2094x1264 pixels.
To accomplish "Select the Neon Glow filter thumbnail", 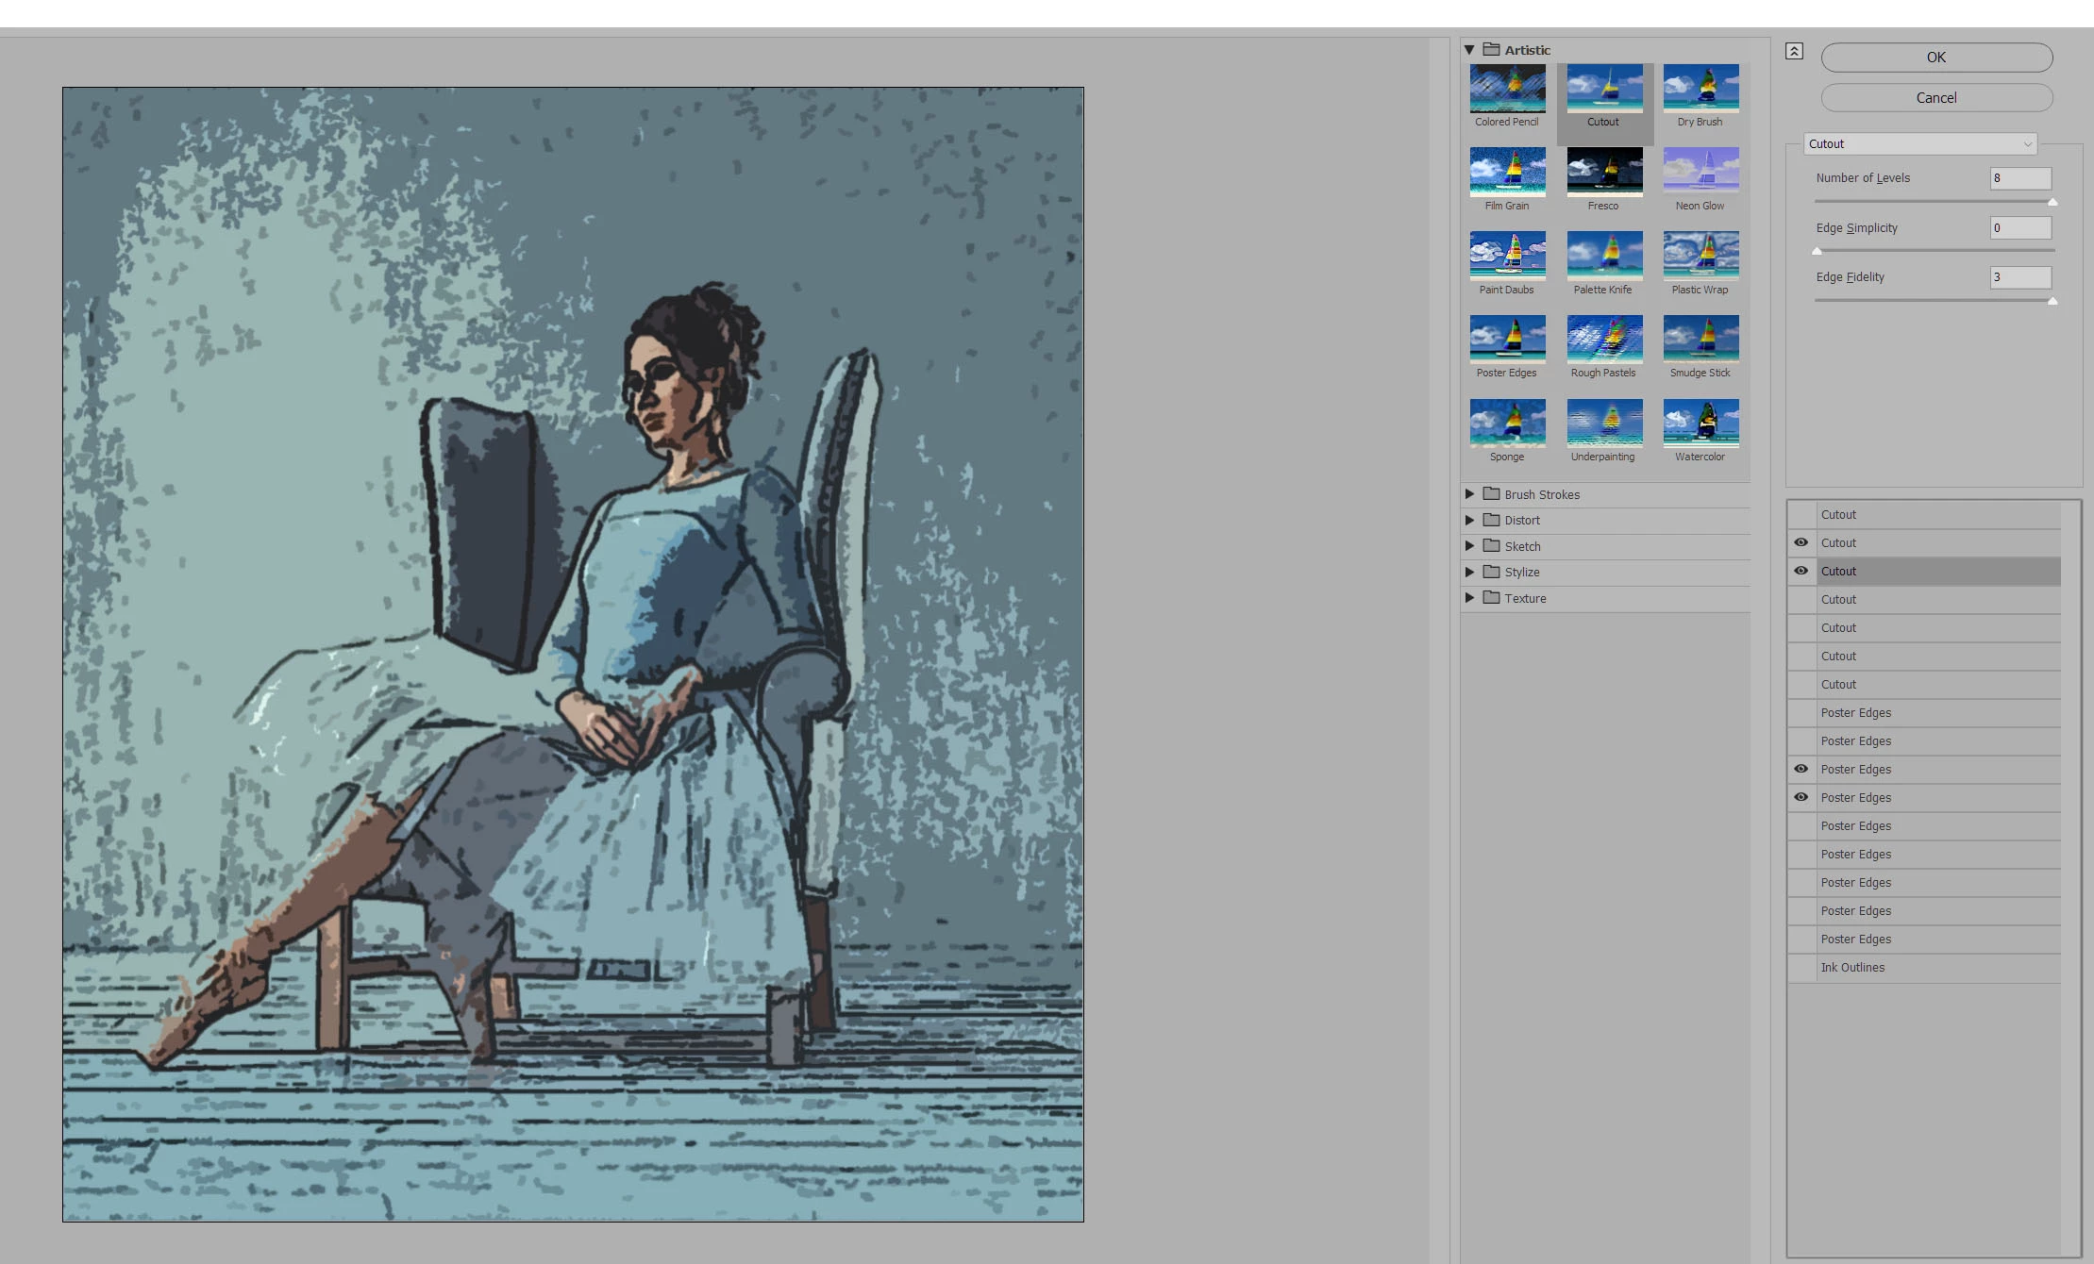I will coord(1700,172).
